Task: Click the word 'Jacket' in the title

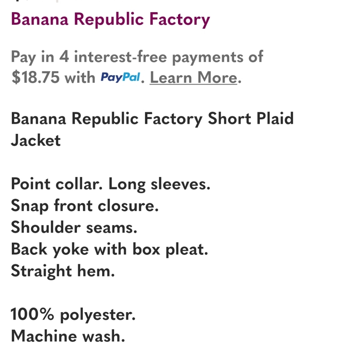Action: pos(36,140)
